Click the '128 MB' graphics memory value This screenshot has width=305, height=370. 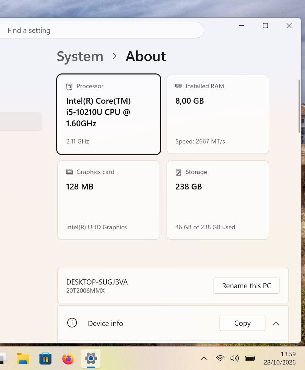[x=80, y=187]
